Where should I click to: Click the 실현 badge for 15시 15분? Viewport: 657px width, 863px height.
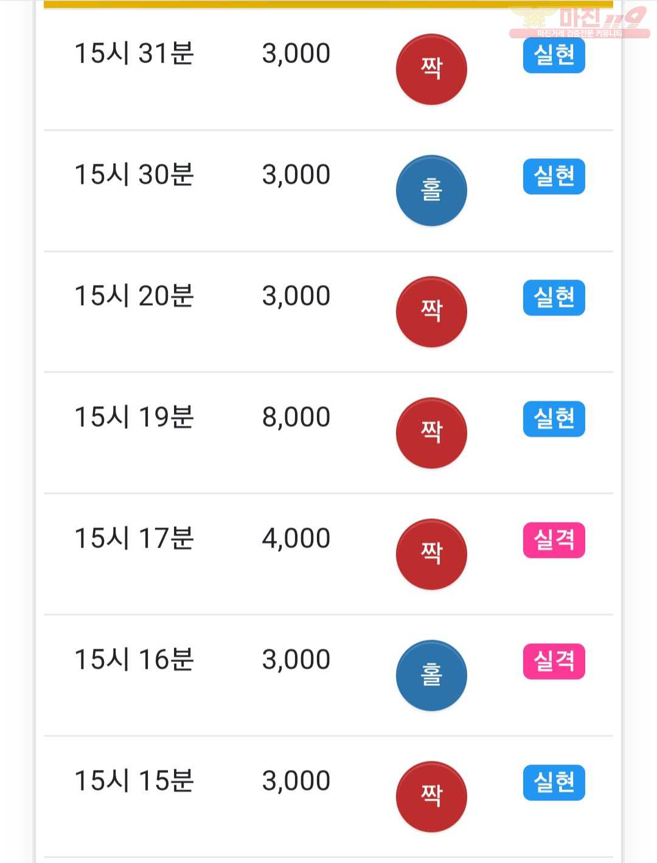tap(554, 782)
